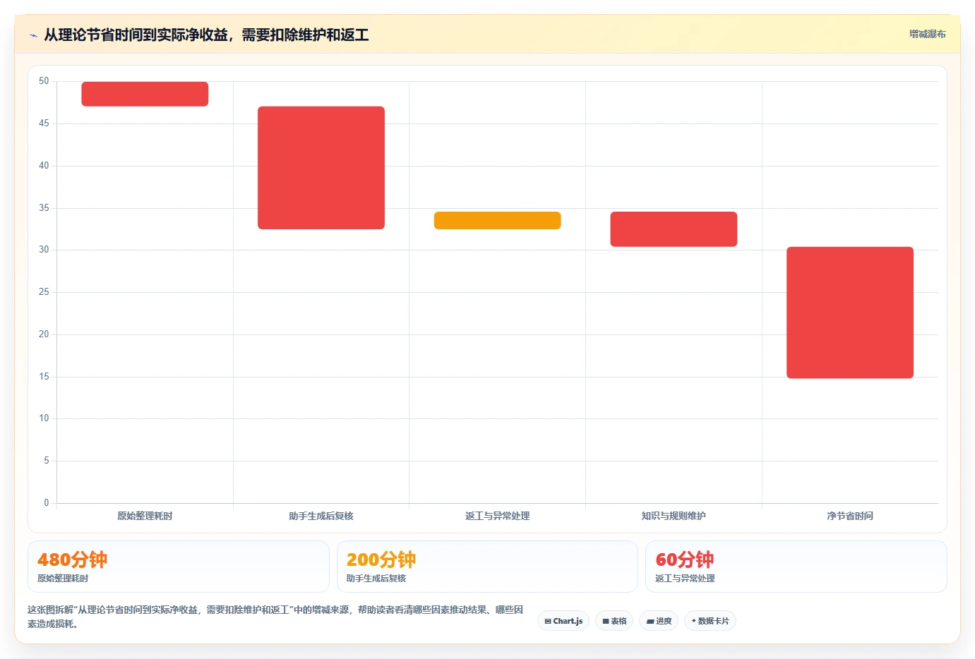Click the chart title text

(x=207, y=35)
